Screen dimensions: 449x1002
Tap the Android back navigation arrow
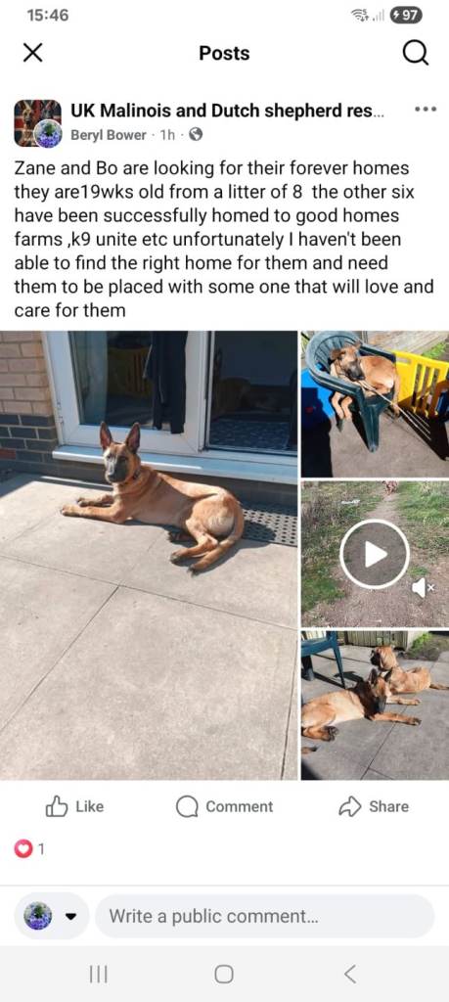click(x=349, y=975)
